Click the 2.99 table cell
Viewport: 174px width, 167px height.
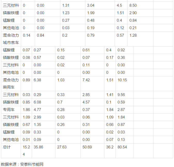(37, 117)
